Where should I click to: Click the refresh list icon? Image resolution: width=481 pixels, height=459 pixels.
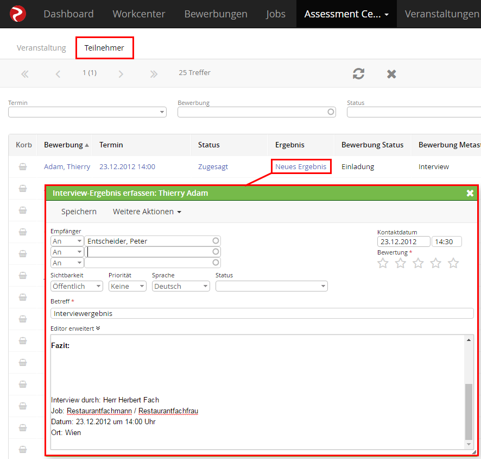coord(358,74)
